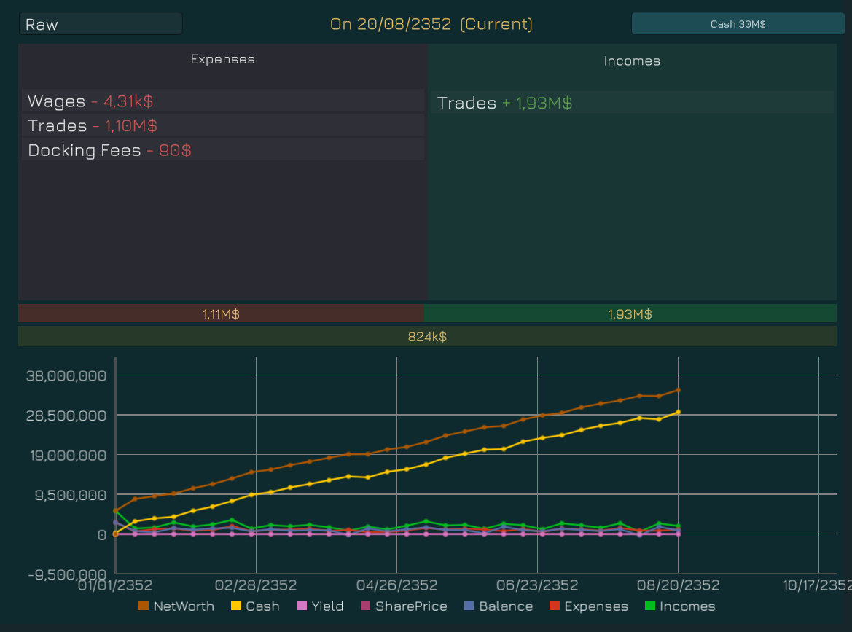The height and width of the screenshot is (632, 852).
Task: Click the 1,11M$ total expenses bar
Action: [x=221, y=314]
